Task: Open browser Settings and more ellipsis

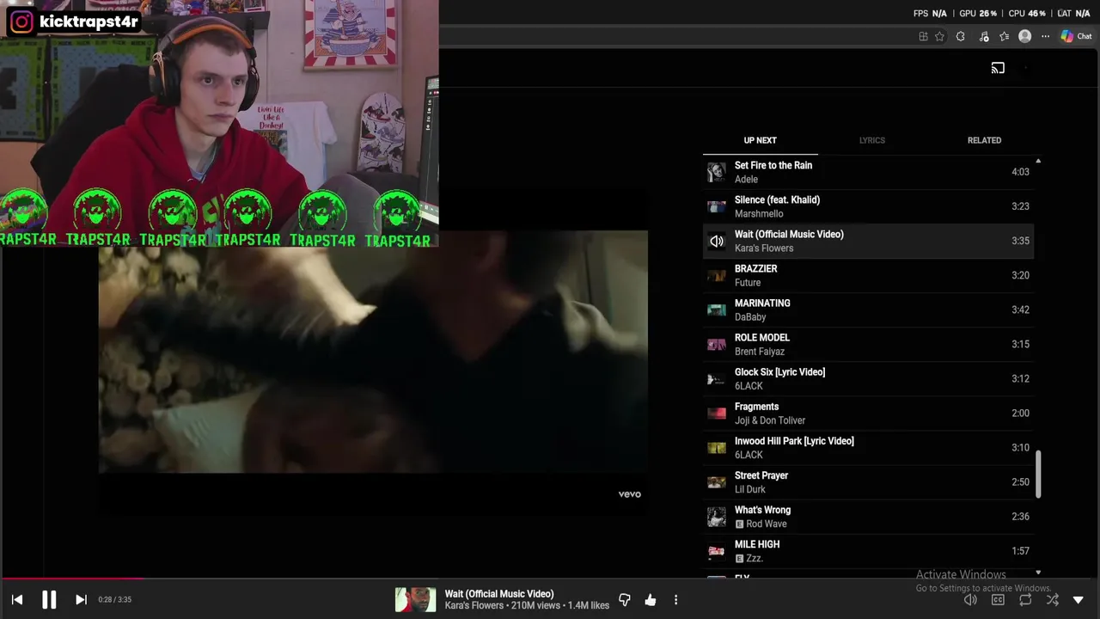Action: click(x=1045, y=36)
